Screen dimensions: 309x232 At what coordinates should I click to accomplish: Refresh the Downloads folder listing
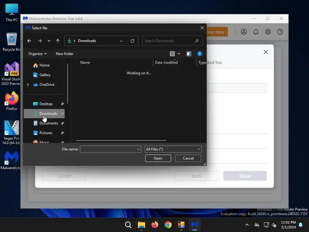[x=132, y=41]
